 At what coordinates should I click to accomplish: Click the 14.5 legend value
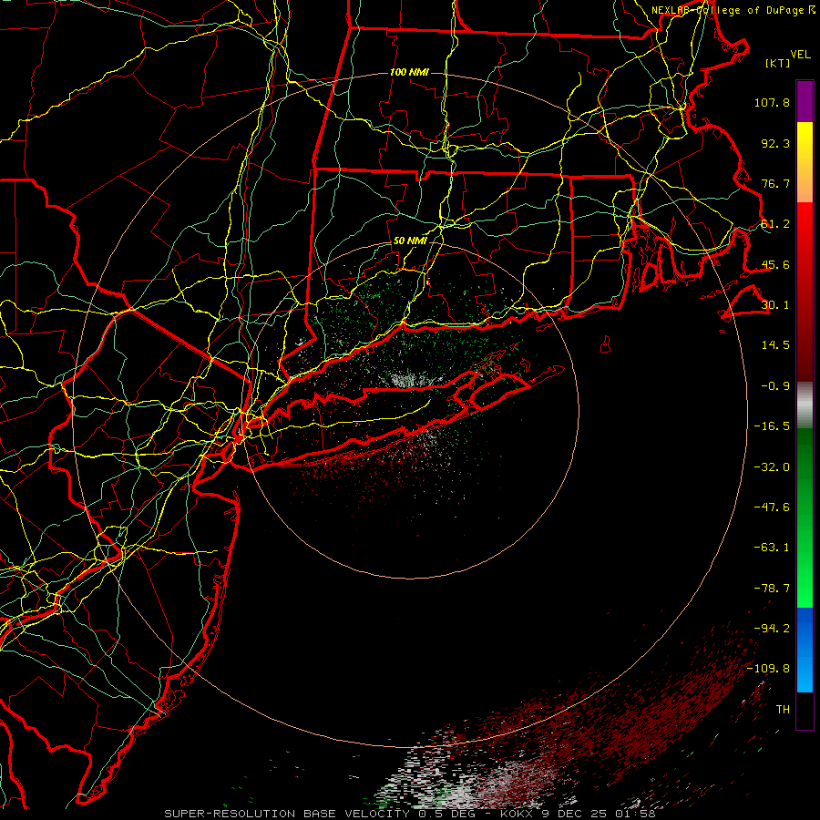(775, 345)
